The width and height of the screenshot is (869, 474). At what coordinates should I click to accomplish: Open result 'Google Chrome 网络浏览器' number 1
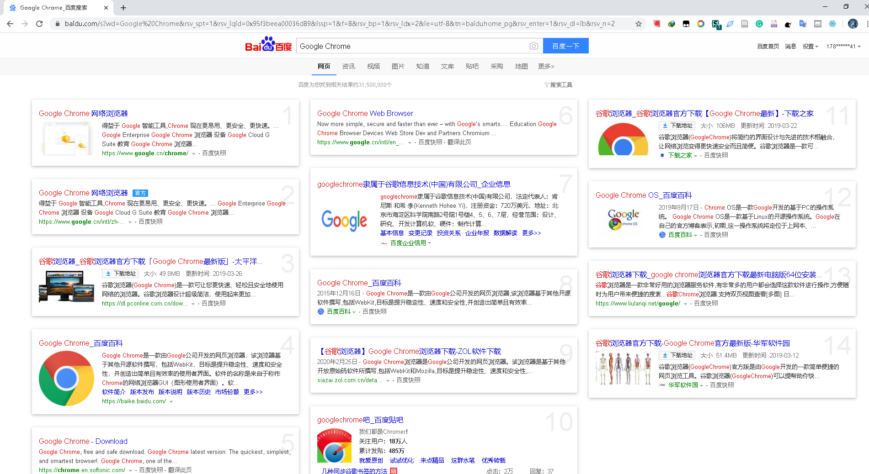[83, 113]
